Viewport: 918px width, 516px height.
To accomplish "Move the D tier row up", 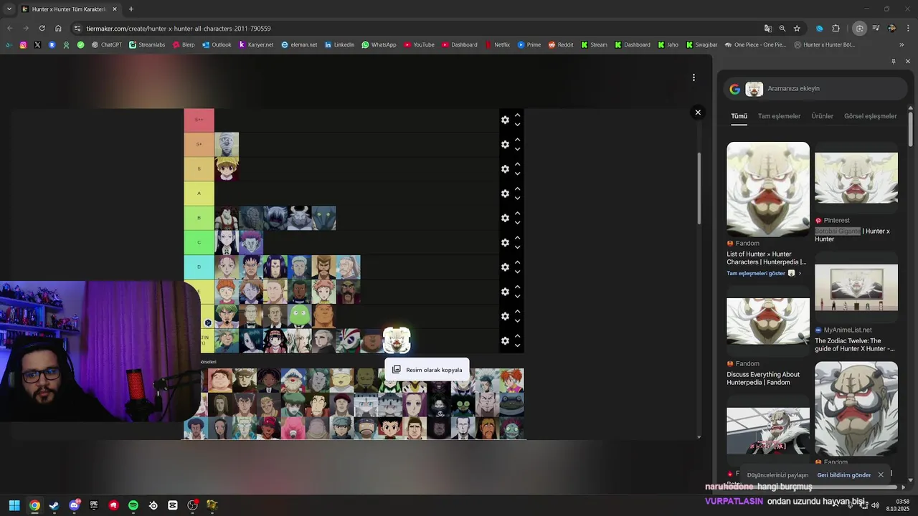I will pos(517,262).
